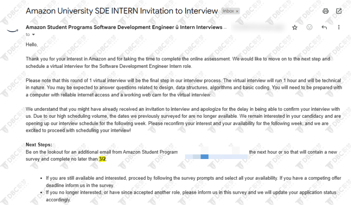Image resolution: width=351 pixels, height=205 pixels.
Task: Open the email in a new window
Action: (x=339, y=11)
